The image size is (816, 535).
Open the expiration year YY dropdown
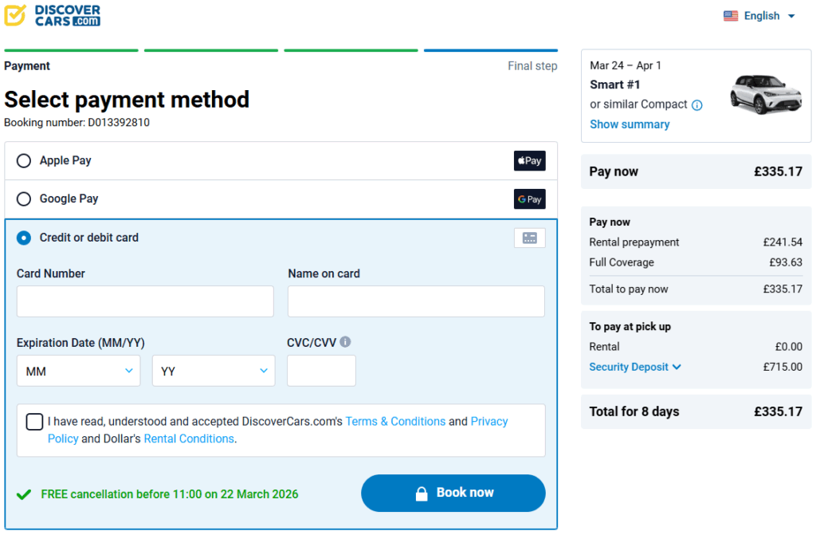tap(213, 371)
